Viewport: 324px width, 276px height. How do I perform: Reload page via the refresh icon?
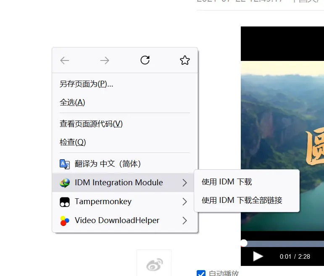click(145, 60)
